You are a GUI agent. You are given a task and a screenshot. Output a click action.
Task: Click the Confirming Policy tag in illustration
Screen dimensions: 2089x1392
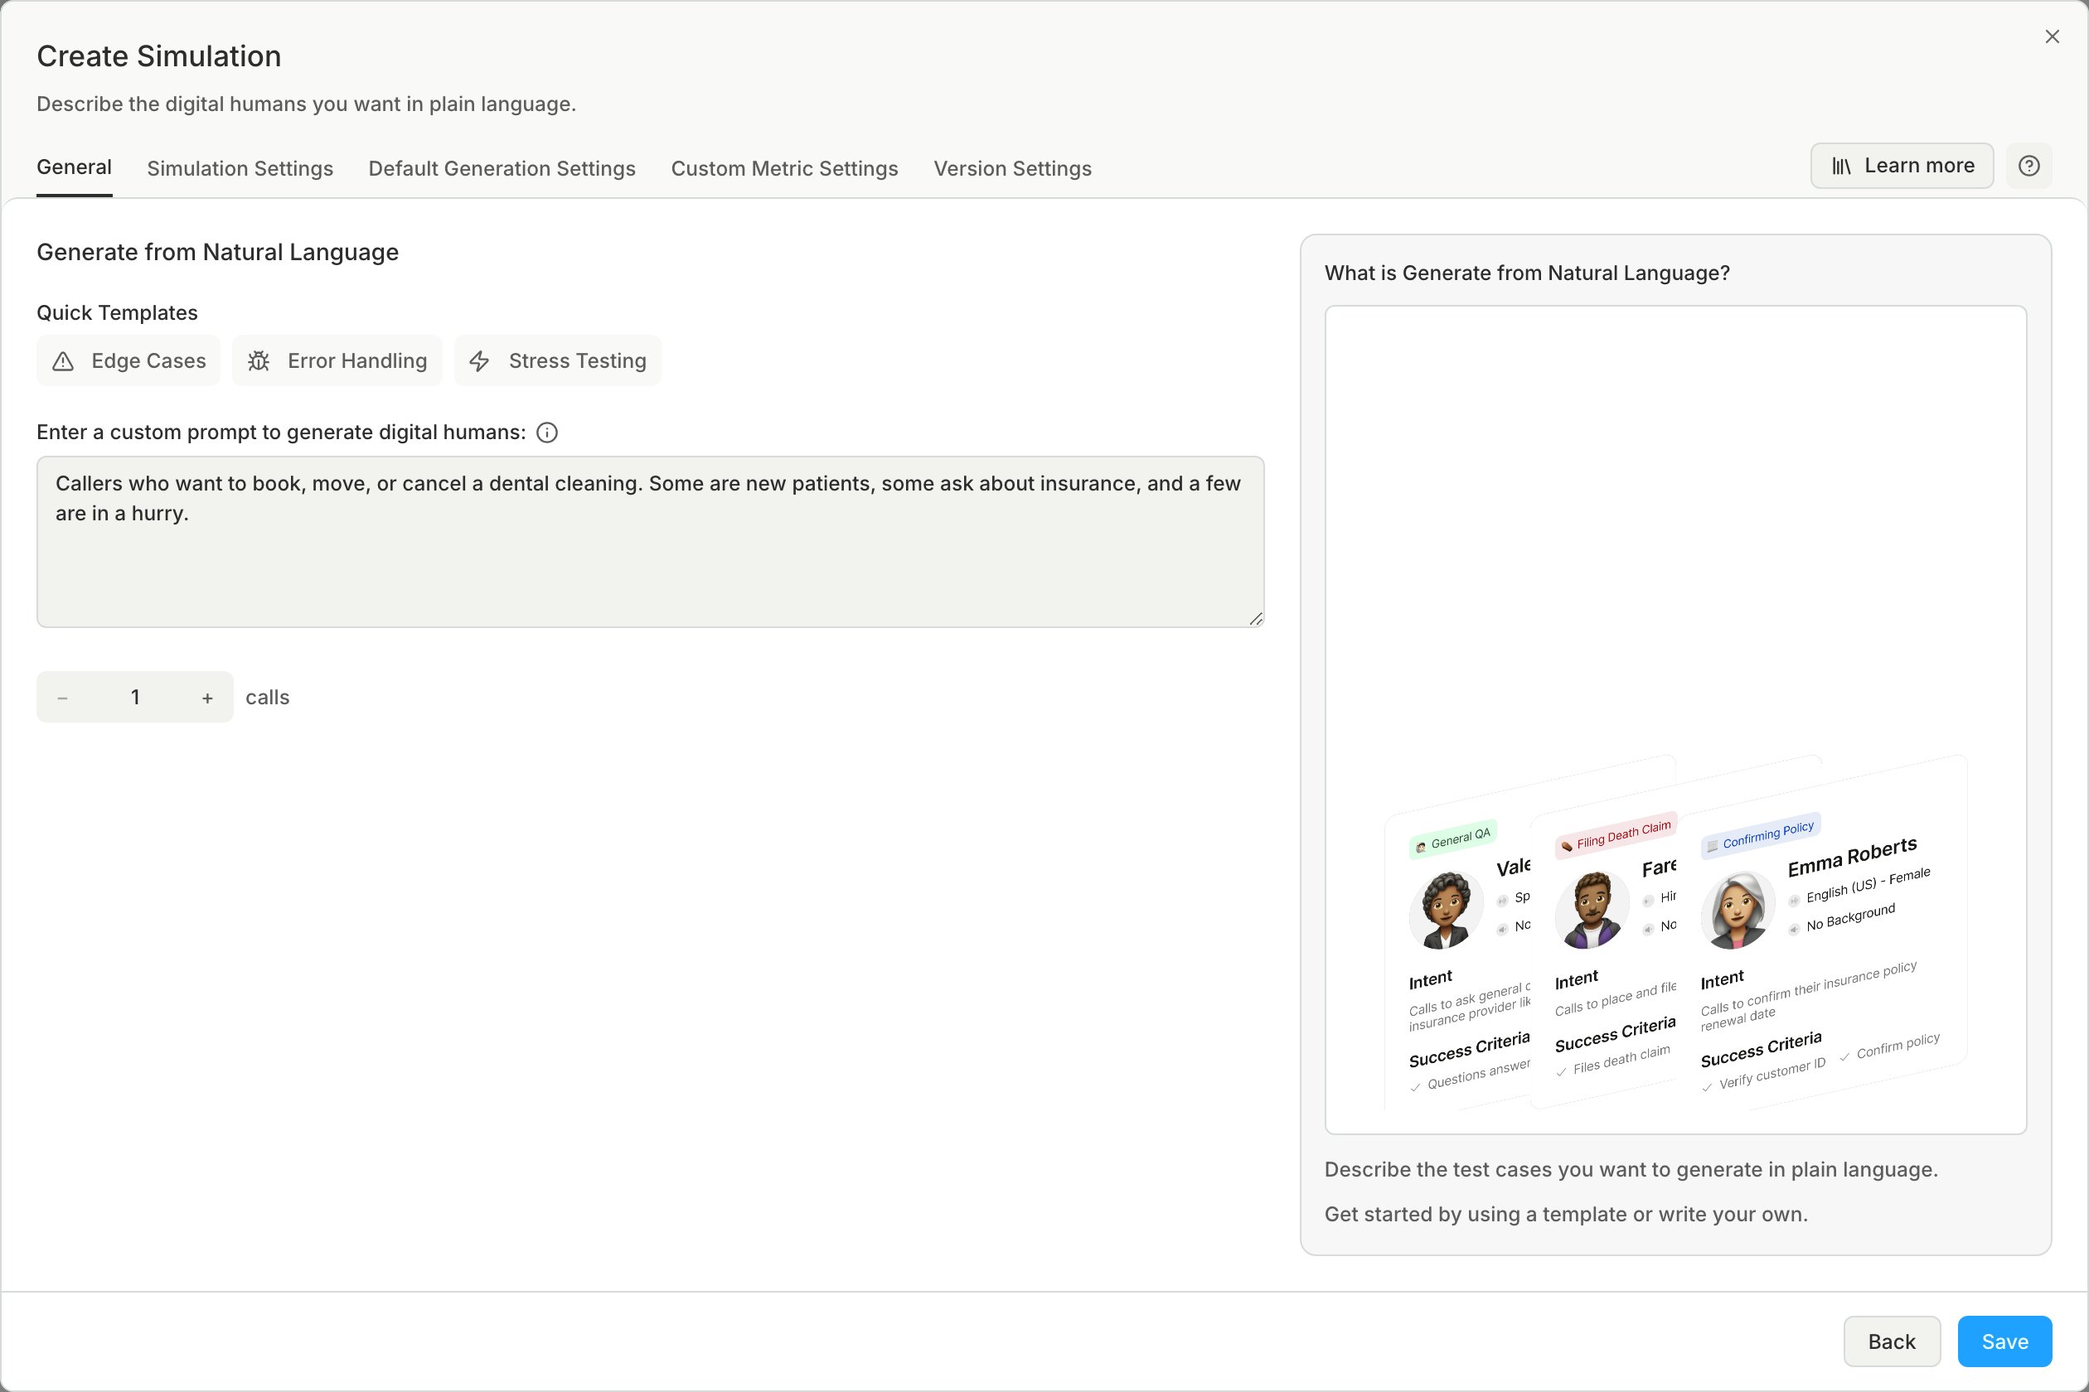click(1761, 834)
